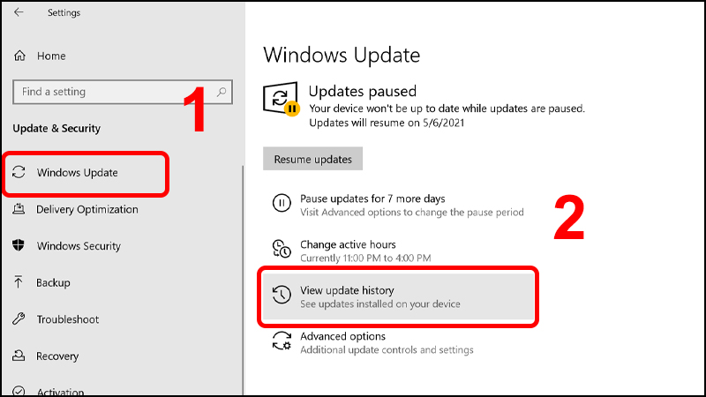
Task: Click the Find a setting search field
Action: tap(123, 92)
